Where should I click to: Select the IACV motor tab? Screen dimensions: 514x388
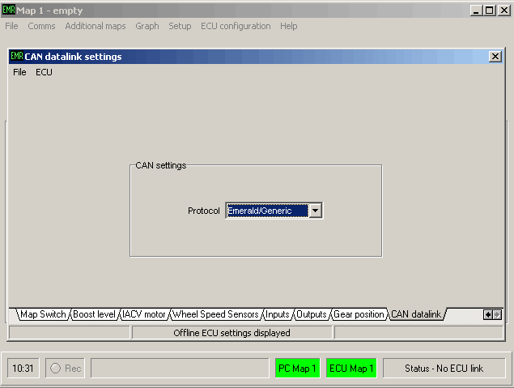[x=144, y=314]
